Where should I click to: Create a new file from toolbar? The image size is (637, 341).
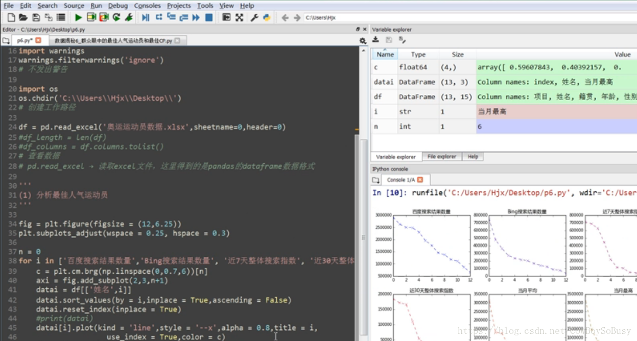tap(11, 17)
